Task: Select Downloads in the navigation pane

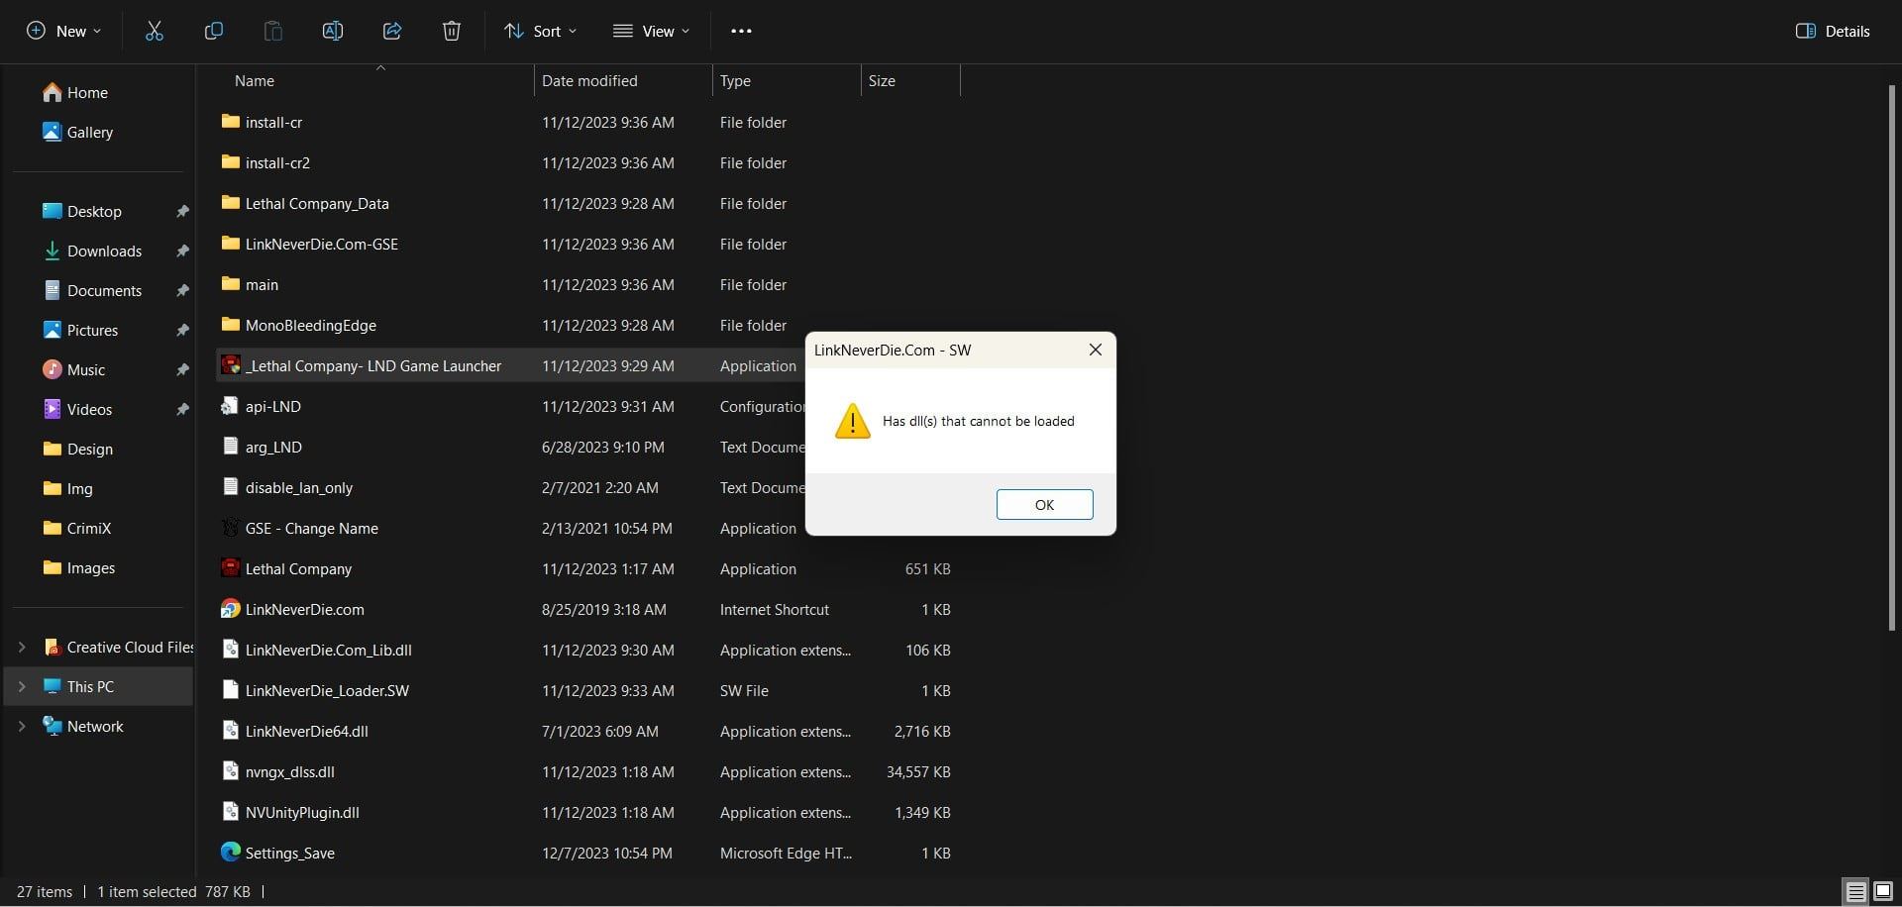Action: coord(104,251)
